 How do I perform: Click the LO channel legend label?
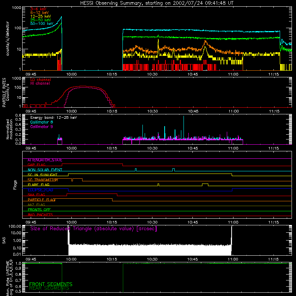pos(41,80)
